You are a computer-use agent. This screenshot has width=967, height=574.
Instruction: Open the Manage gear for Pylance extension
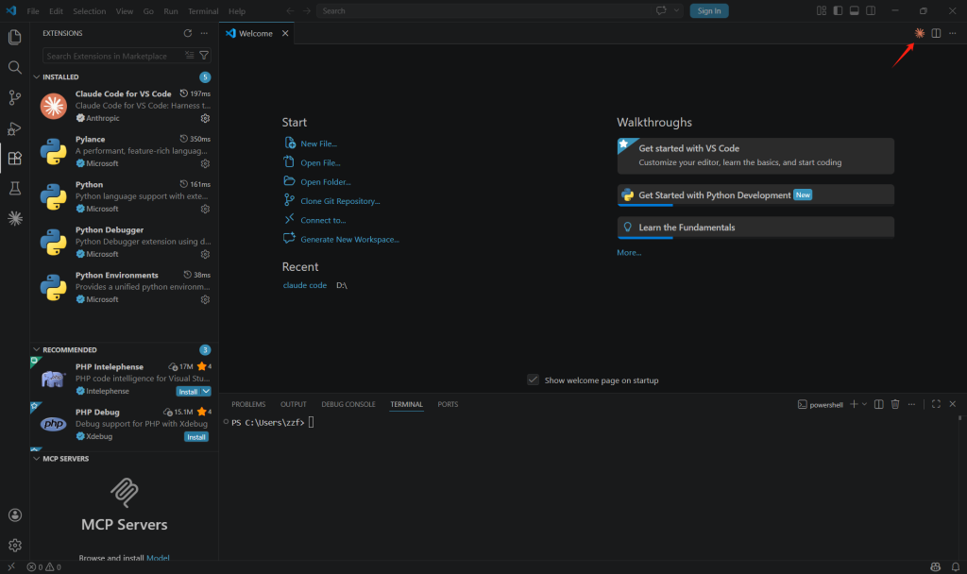pyautogui.click(x=205, y=163)
